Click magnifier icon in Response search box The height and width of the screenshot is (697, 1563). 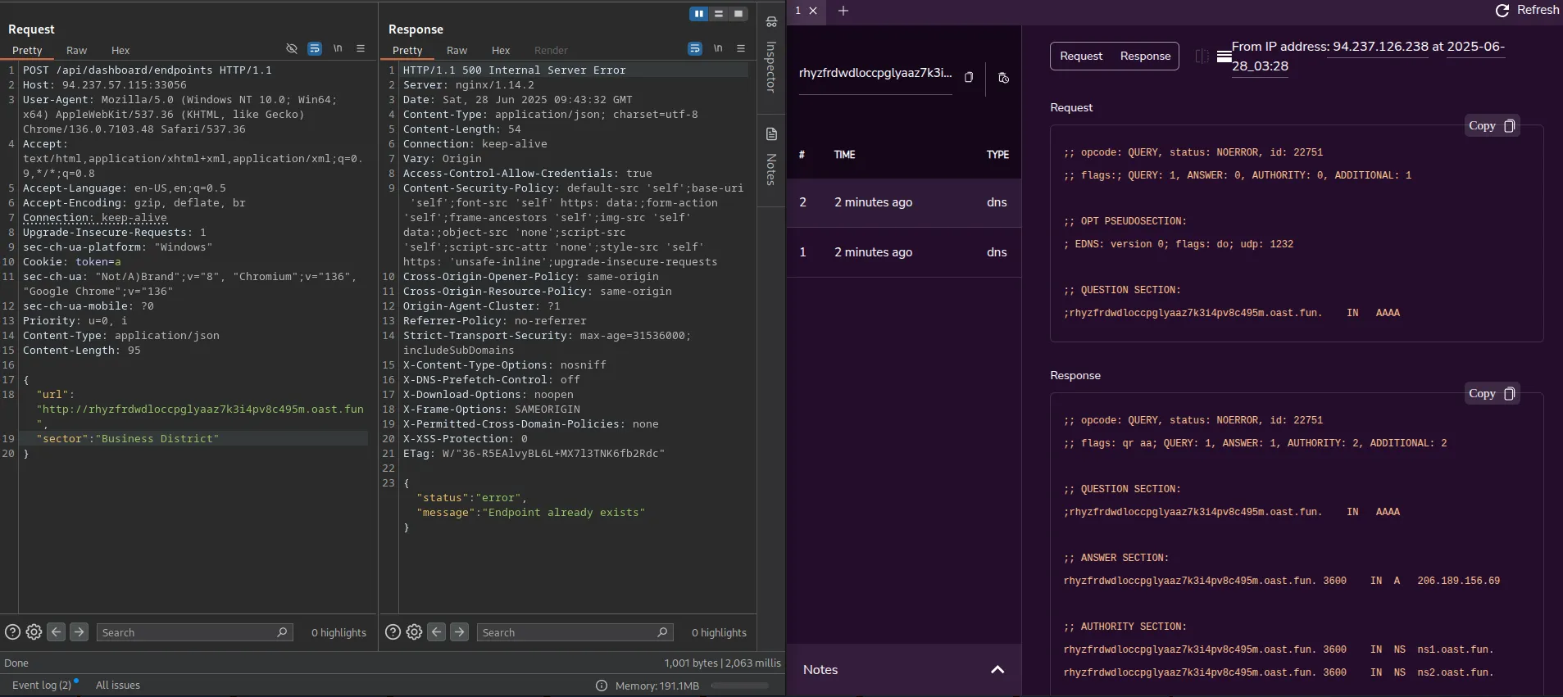tap(663, 632)
